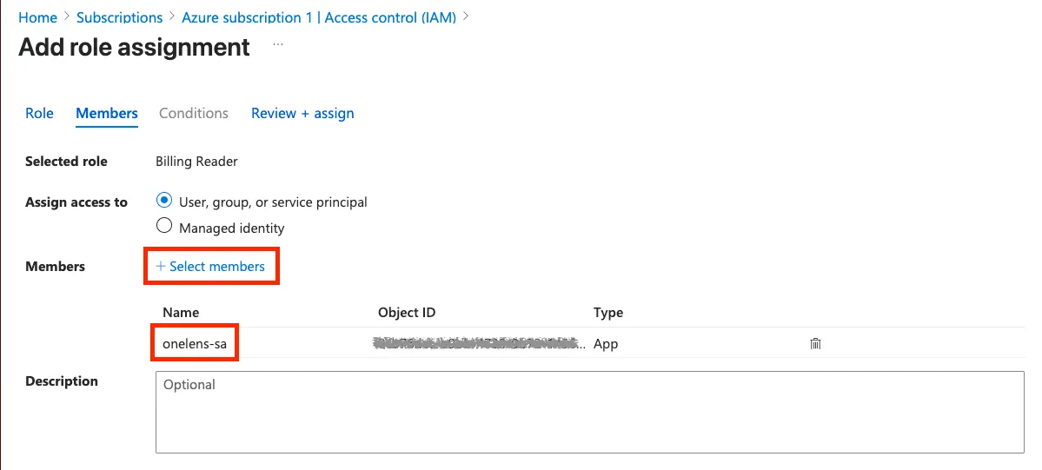Select User, group, or service principal option

pyautogui.click(x=164, y=201)
